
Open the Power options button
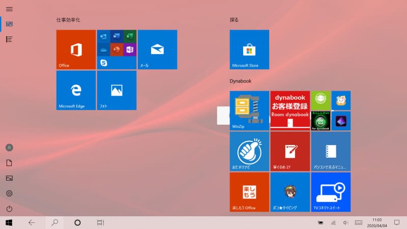(9, 209)
